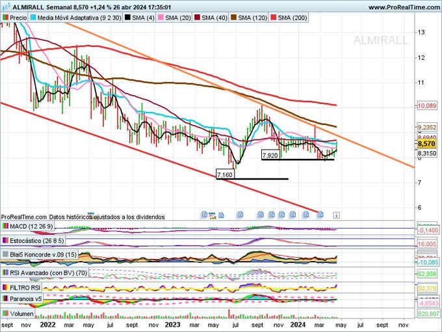The width and height of the screenshot is (442, 332).
Task: Select the Paranoia v5 label
Action: pyautogui.click(x=25, y=299)
